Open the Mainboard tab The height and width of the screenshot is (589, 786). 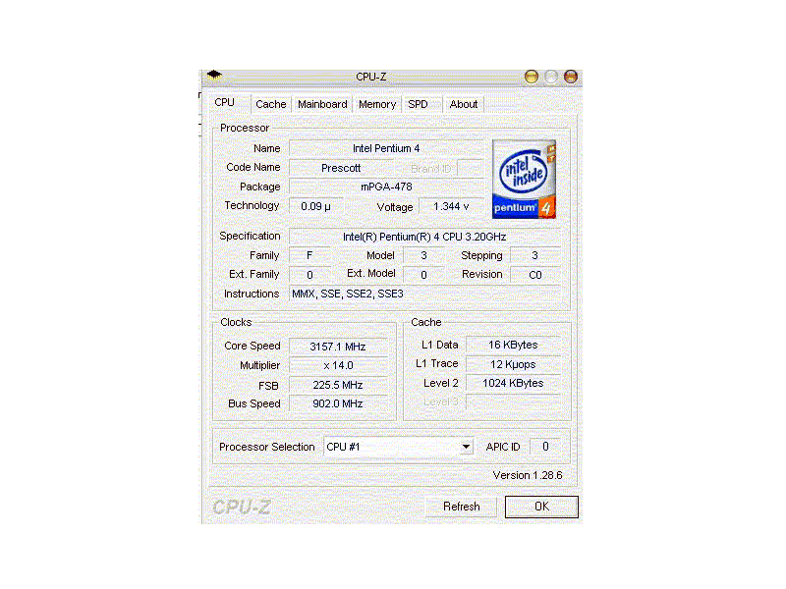(x=322, y=104)
